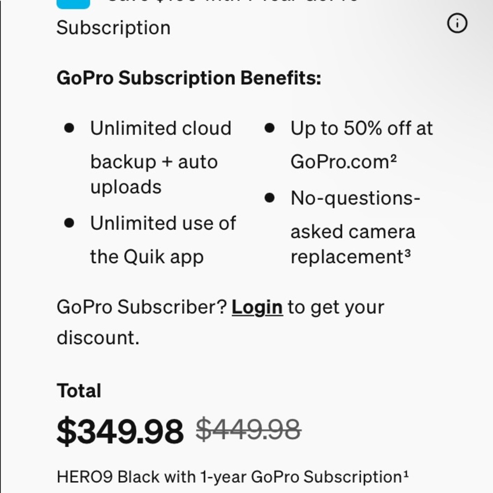The image size is (493, 493).
Task: Click the blue subscription savings checkbox icon
Action: [73, 2]
